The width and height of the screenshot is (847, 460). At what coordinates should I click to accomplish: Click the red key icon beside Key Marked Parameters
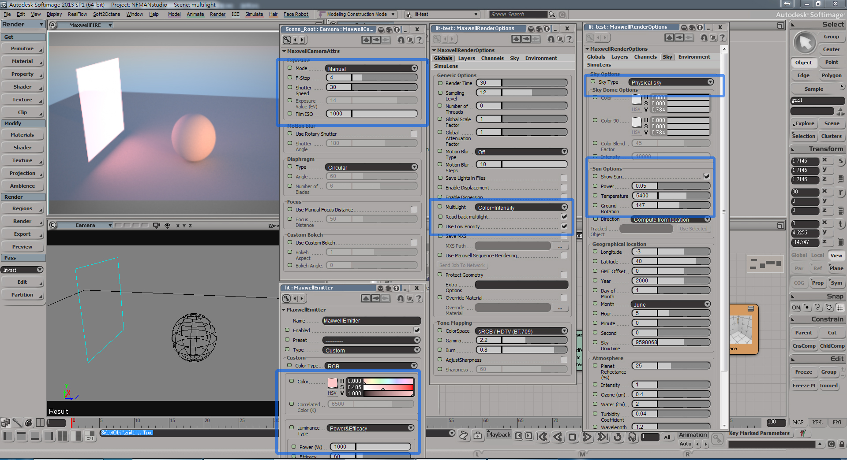click(x=803, y=434)
